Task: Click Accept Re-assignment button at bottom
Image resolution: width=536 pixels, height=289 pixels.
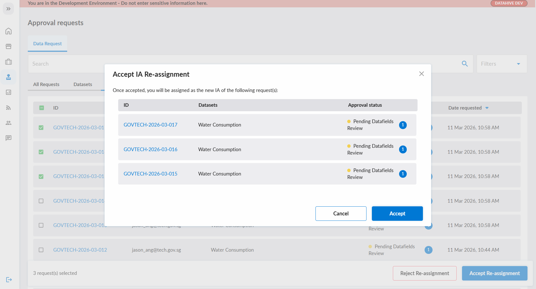Action: point(495,273)
